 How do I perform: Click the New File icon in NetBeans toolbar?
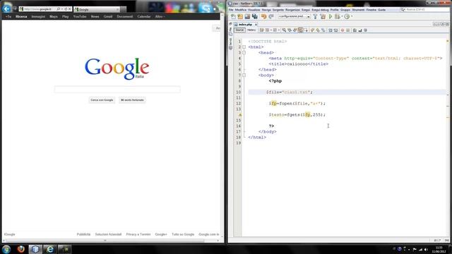pos(233,17)
